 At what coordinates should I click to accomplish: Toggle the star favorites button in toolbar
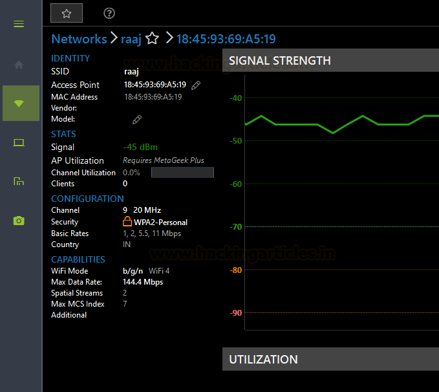(x=67, y=13)
